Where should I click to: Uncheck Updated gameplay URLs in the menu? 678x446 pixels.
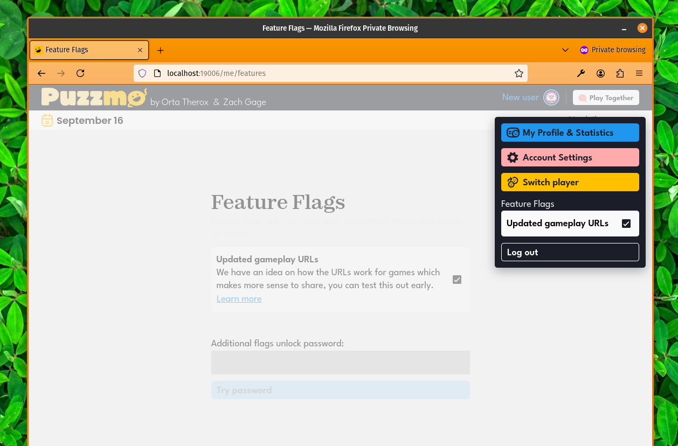[626, 223]
